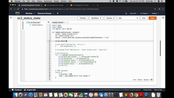Open Photos from the dock
The height and width of the screenshot is (98, 174).
(x=66, y=95)
